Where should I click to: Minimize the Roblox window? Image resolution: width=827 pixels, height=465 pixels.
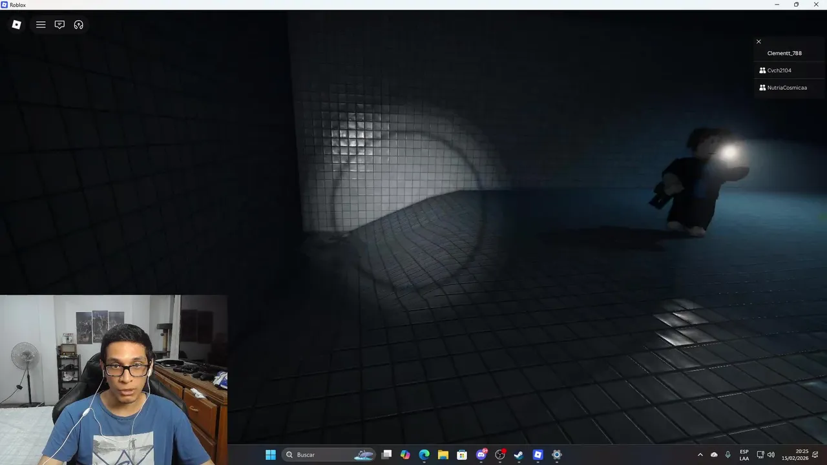777,5
